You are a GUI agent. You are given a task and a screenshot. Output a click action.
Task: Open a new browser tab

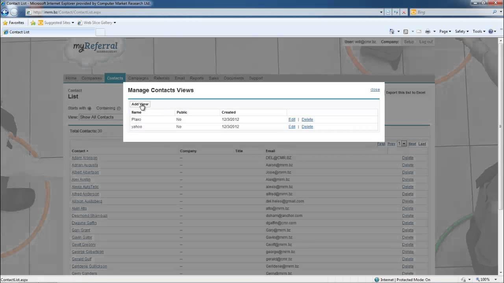point(100,32)
